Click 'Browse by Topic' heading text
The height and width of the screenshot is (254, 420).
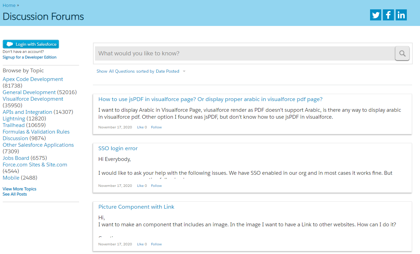click(x=23, y=71)
